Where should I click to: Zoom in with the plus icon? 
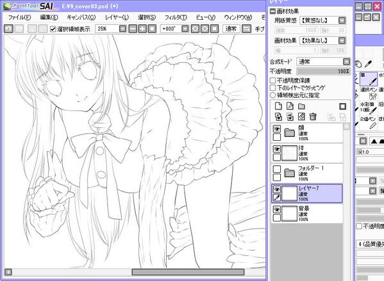142,29
